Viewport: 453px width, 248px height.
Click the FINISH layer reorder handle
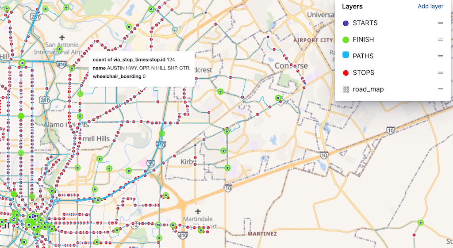[440, 39]
